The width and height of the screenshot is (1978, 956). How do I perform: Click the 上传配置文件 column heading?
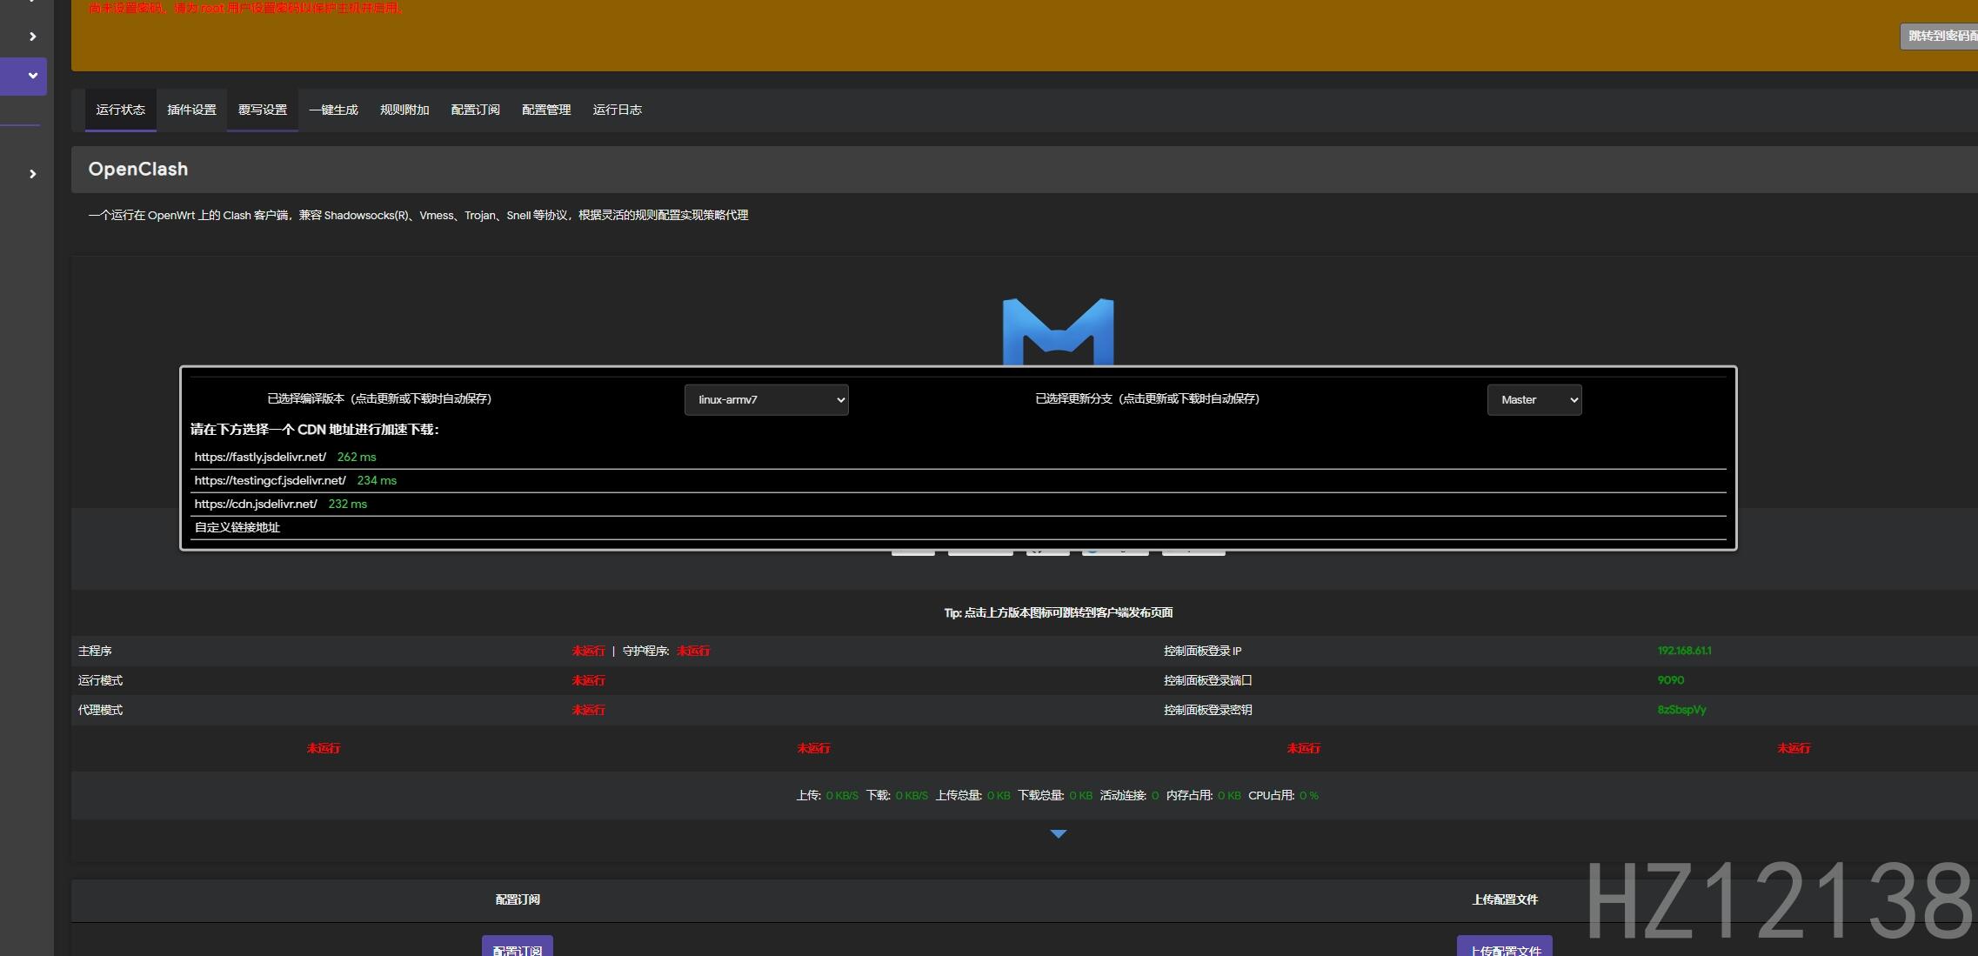pos(1505,899)
